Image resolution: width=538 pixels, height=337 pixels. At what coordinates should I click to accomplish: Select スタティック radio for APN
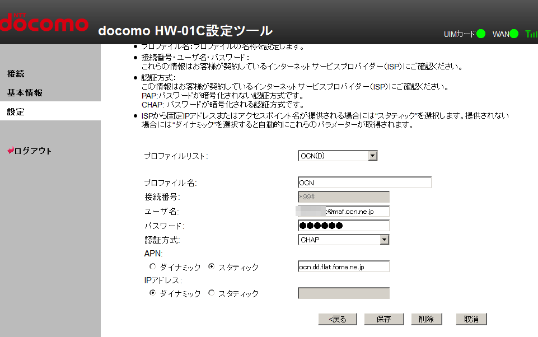point(212,266)
